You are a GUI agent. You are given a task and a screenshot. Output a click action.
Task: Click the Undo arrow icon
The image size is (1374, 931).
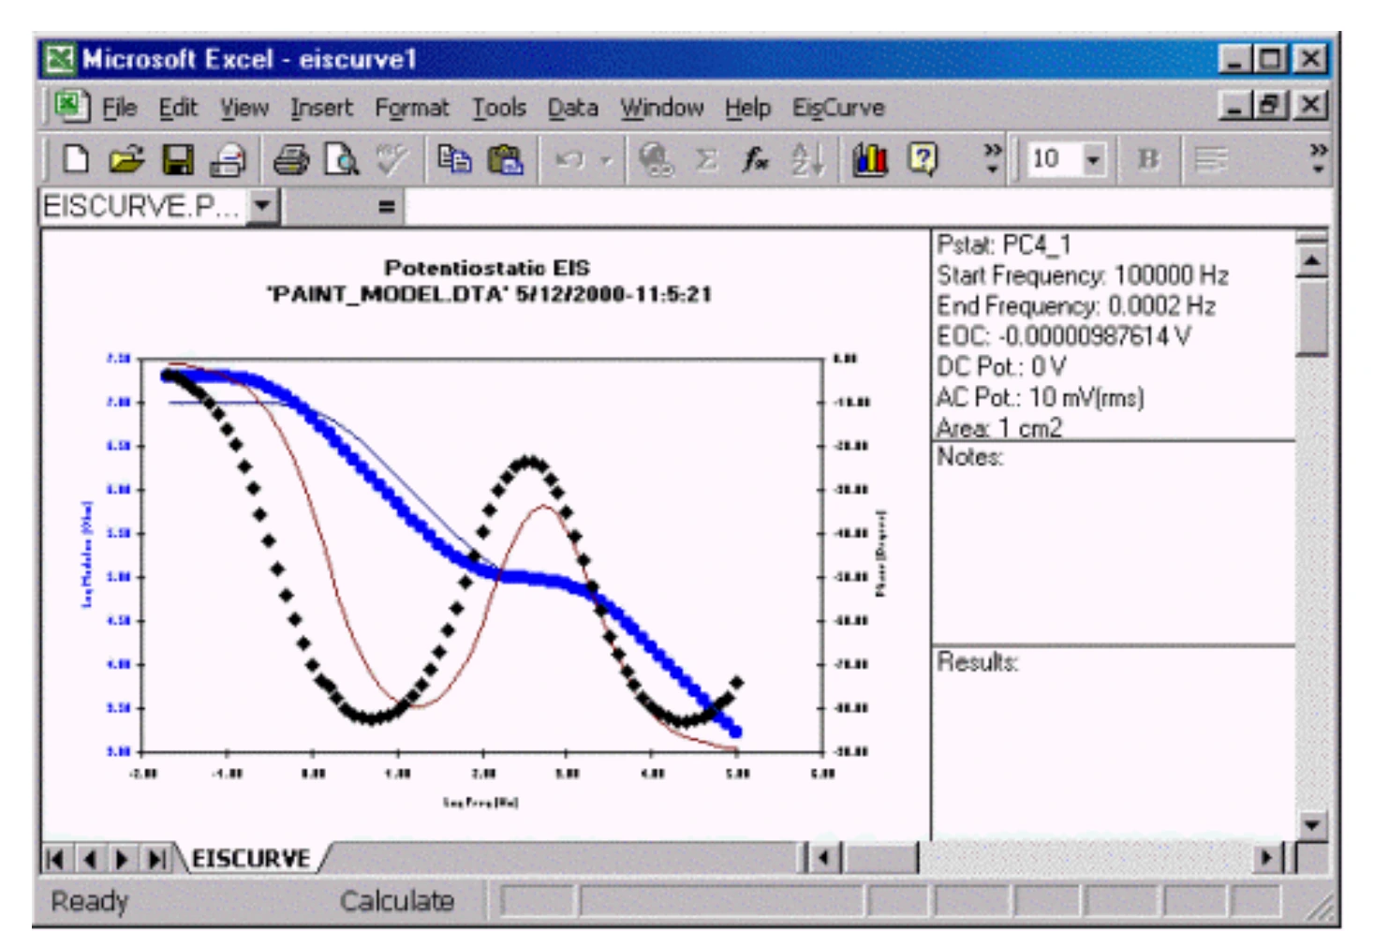[569, 159]
